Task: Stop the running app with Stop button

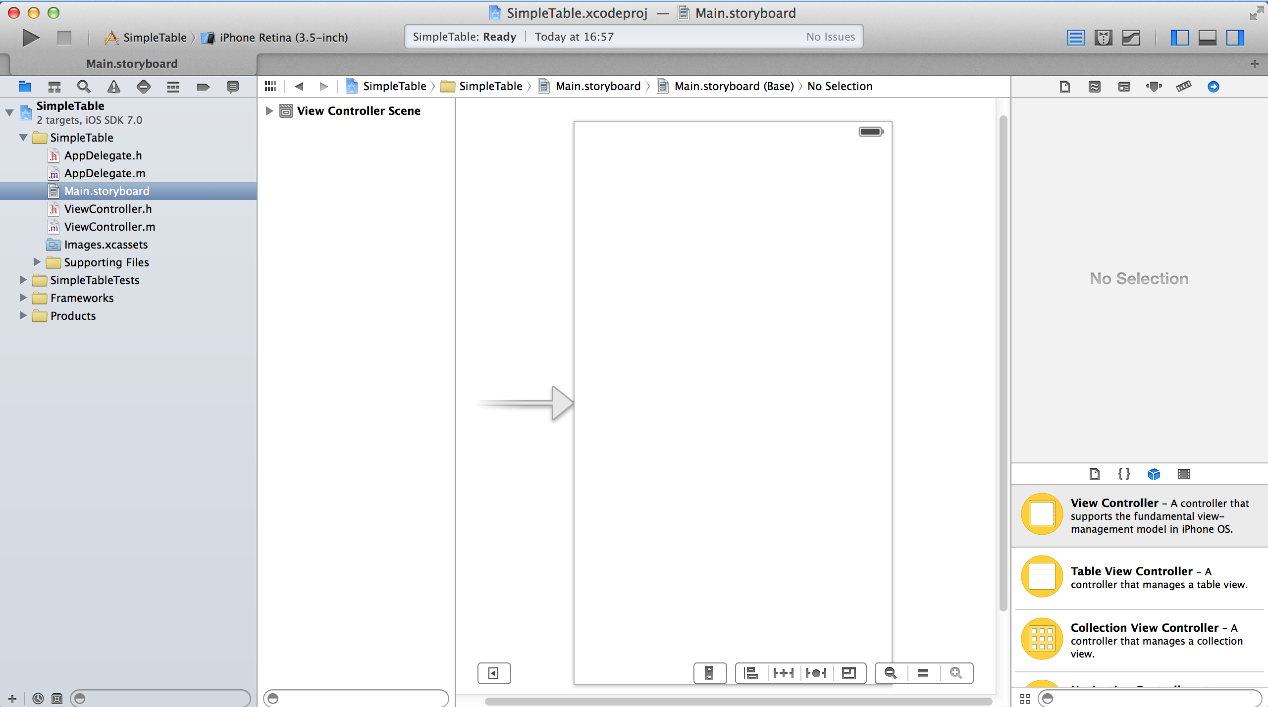Action: pos(64,38)
